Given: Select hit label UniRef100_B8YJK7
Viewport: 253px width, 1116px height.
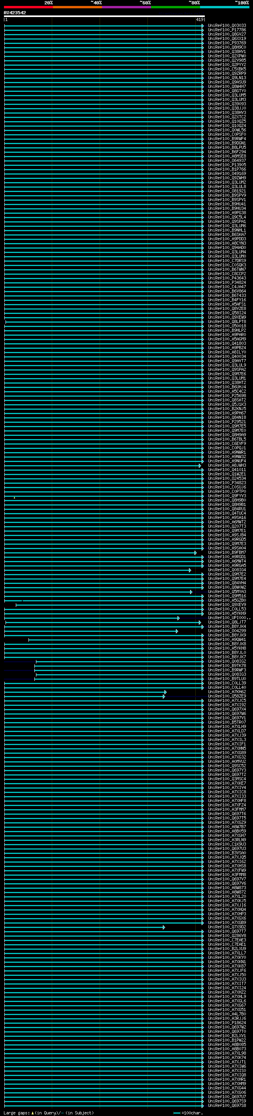Looking at the screenshot, I should [227, 657].
